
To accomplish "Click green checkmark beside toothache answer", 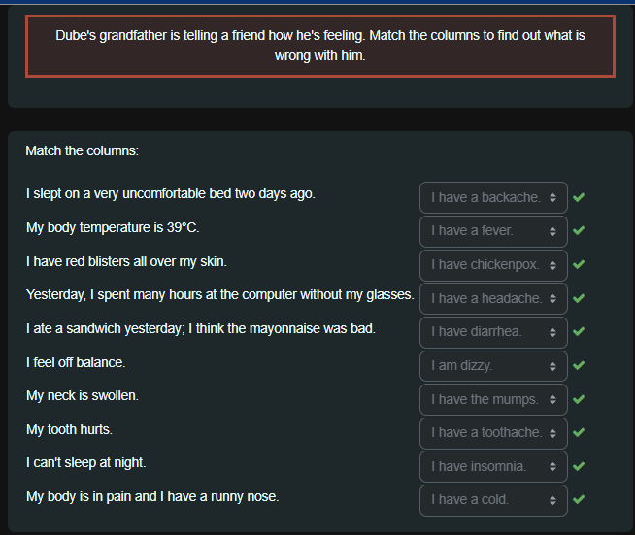I will tap(579, 432).
